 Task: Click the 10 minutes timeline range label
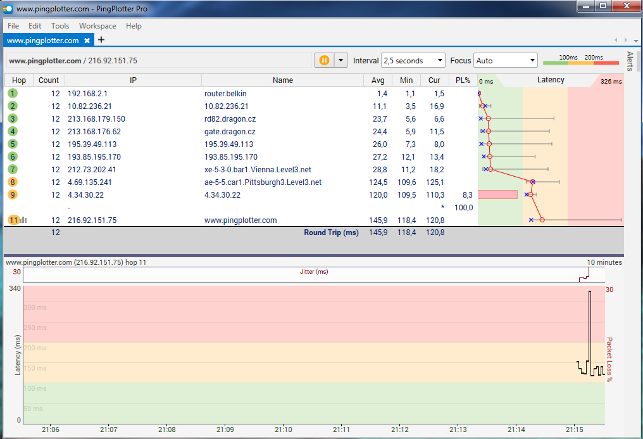(x=604, y=262)
